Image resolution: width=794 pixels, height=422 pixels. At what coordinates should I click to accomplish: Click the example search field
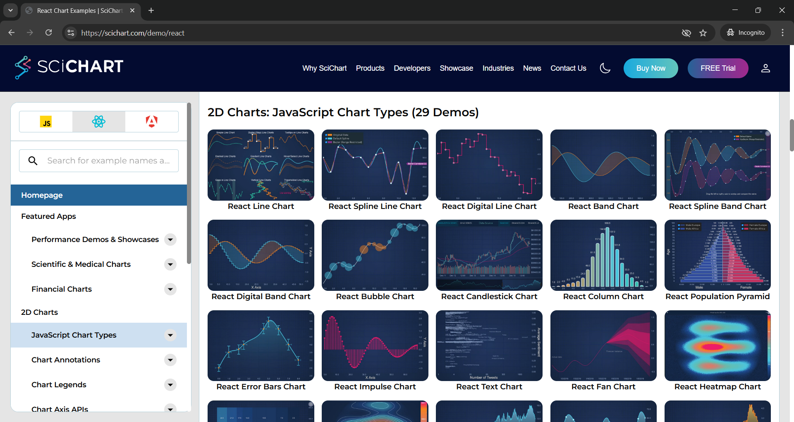108,161
